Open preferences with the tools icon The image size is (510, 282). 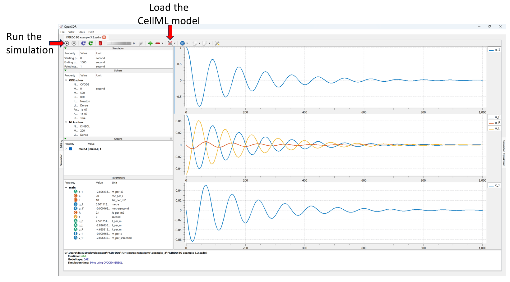(217, 43)
